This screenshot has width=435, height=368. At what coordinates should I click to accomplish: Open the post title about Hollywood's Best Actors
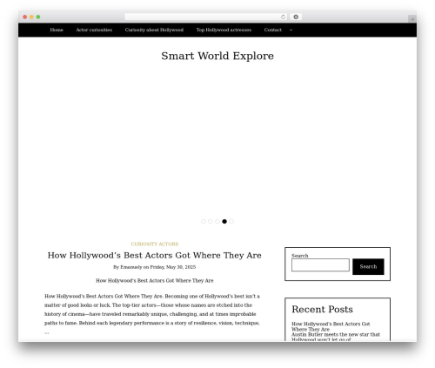[155, 256]
